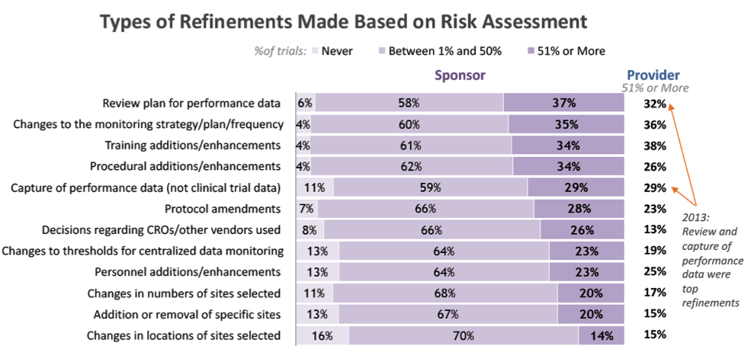Viewport: 754px width, 349px height.
Task: Click the 'Never' legend color swatch
Action: click(x=314, y=51)
